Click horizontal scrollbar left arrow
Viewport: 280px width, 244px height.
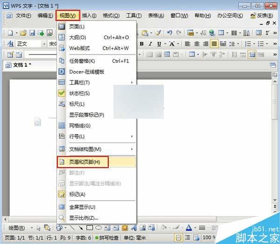point(5,219)
